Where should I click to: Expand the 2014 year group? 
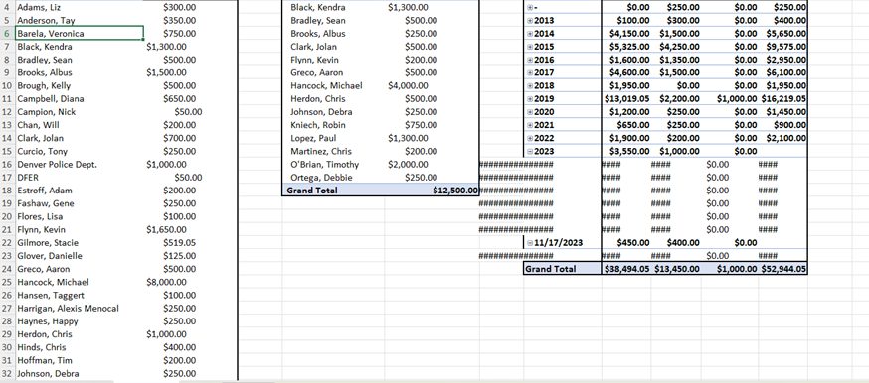(530, 34)
